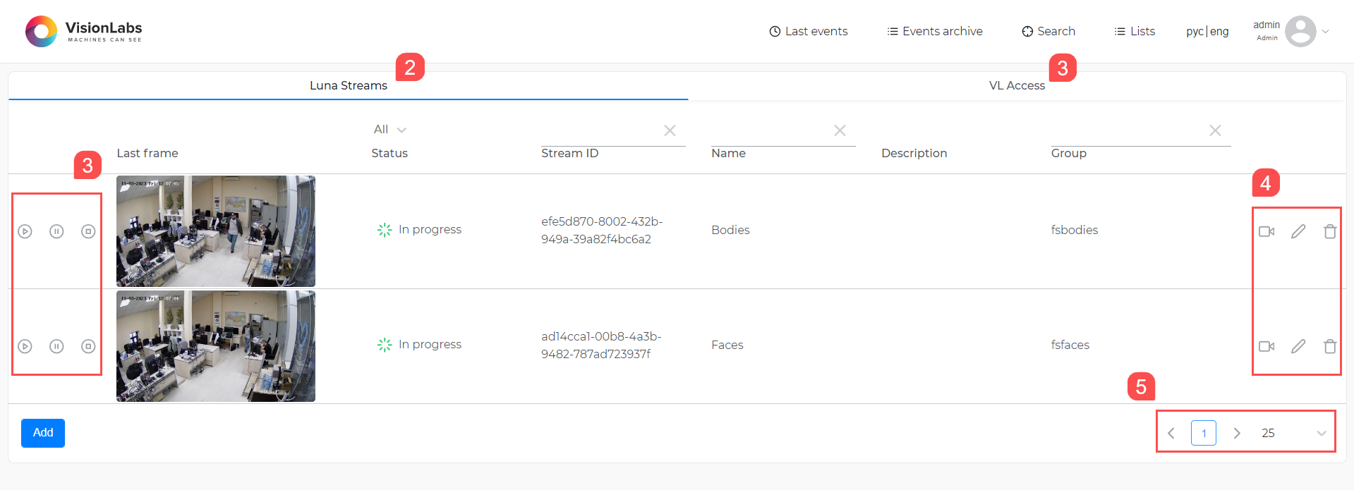The image size is (1354, 490).
Task: Click the Faces name cell
Action: (x=727, y=345)
